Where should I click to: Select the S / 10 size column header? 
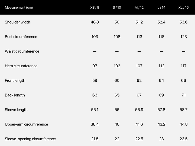[117, 8]
